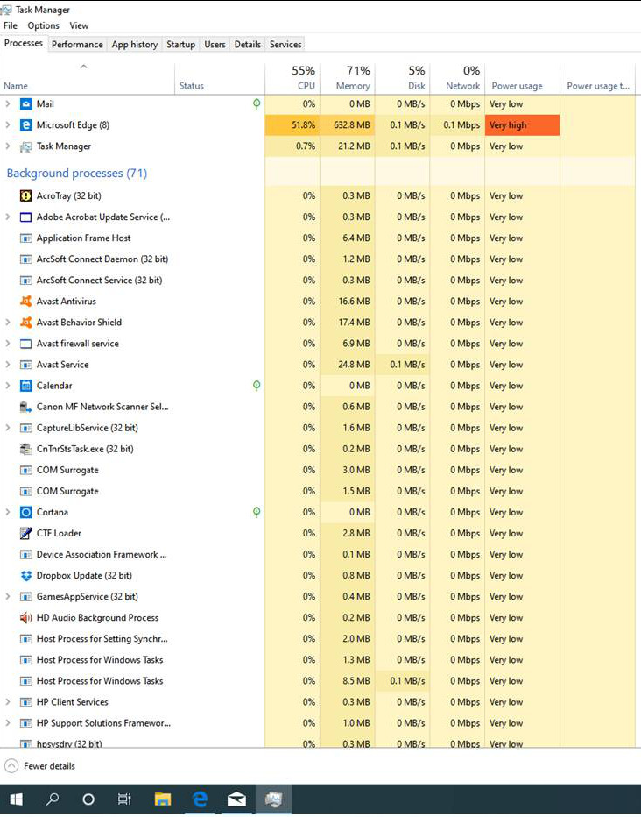Screen dimensions: 641x817
Task: Expand the Calendar process group
Action: point(8,386)
